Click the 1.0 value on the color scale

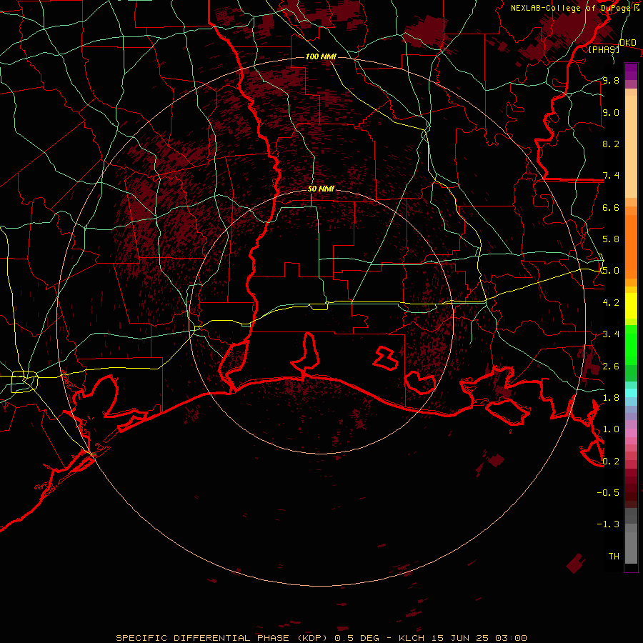point(611,429)
